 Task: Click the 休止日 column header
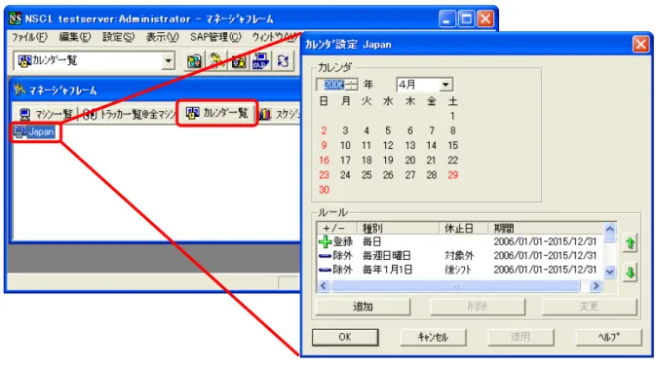(x=464, y=228)
